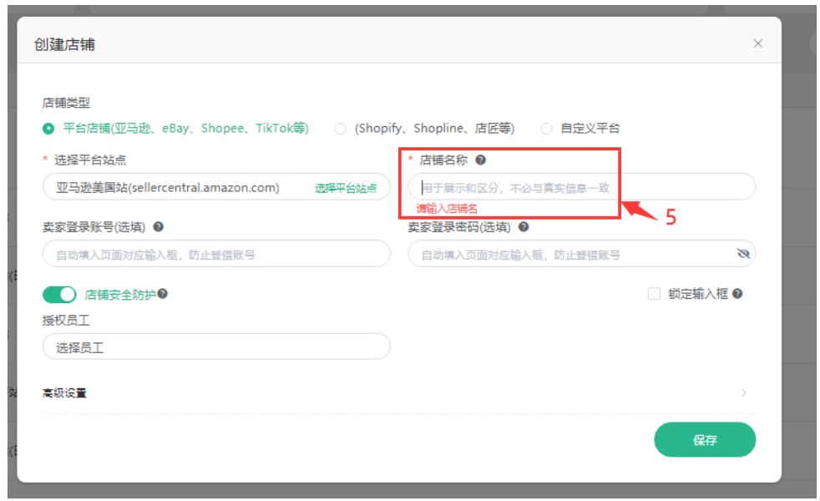Click the green 保存 button
Screen dimensions: 820x501
pos(704,440)
